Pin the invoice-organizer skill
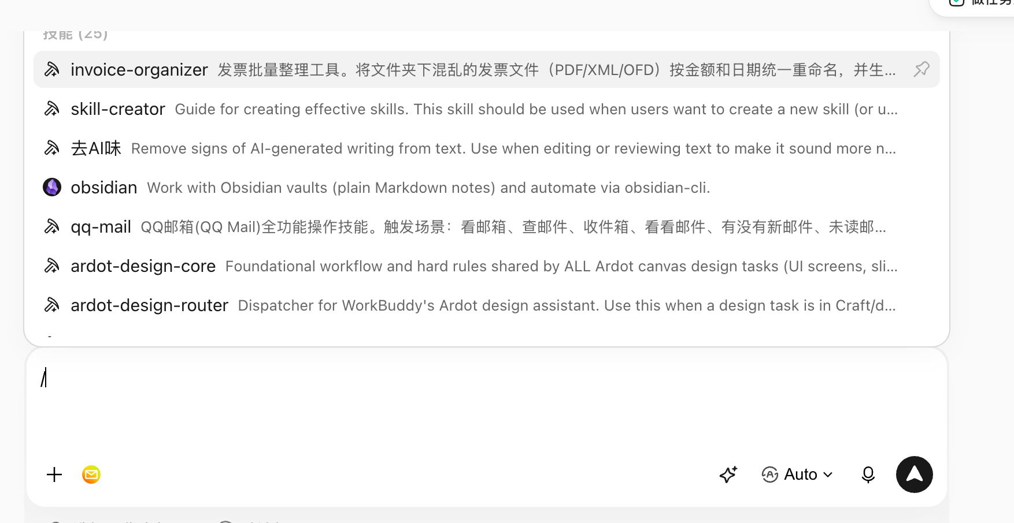The width and height of the screenshot is (1014, 523). click(x=922, y=70)
